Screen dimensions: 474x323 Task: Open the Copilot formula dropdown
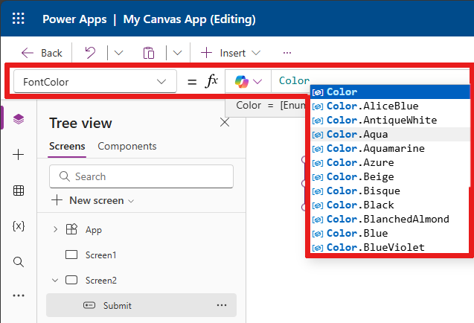[248, 81]
